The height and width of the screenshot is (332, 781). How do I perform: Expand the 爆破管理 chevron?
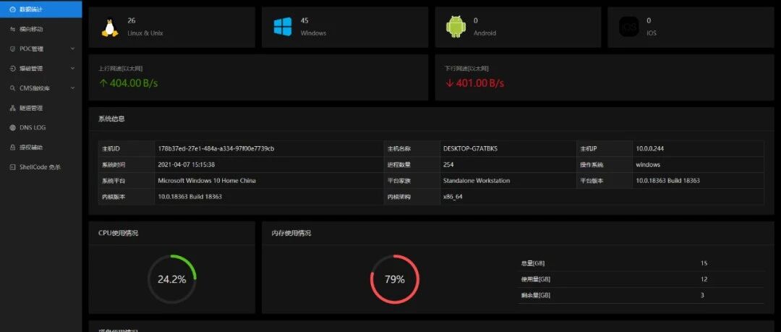(x=73, y=68)
